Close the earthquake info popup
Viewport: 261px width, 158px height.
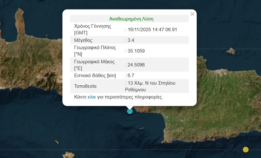[192, 14]
